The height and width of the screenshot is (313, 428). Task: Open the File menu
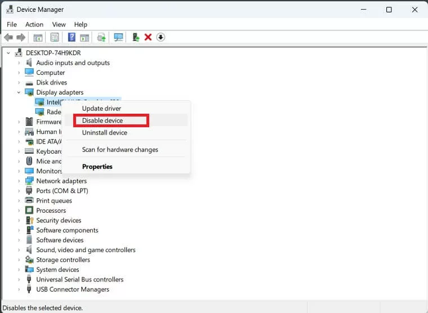[x=12, y=25]
